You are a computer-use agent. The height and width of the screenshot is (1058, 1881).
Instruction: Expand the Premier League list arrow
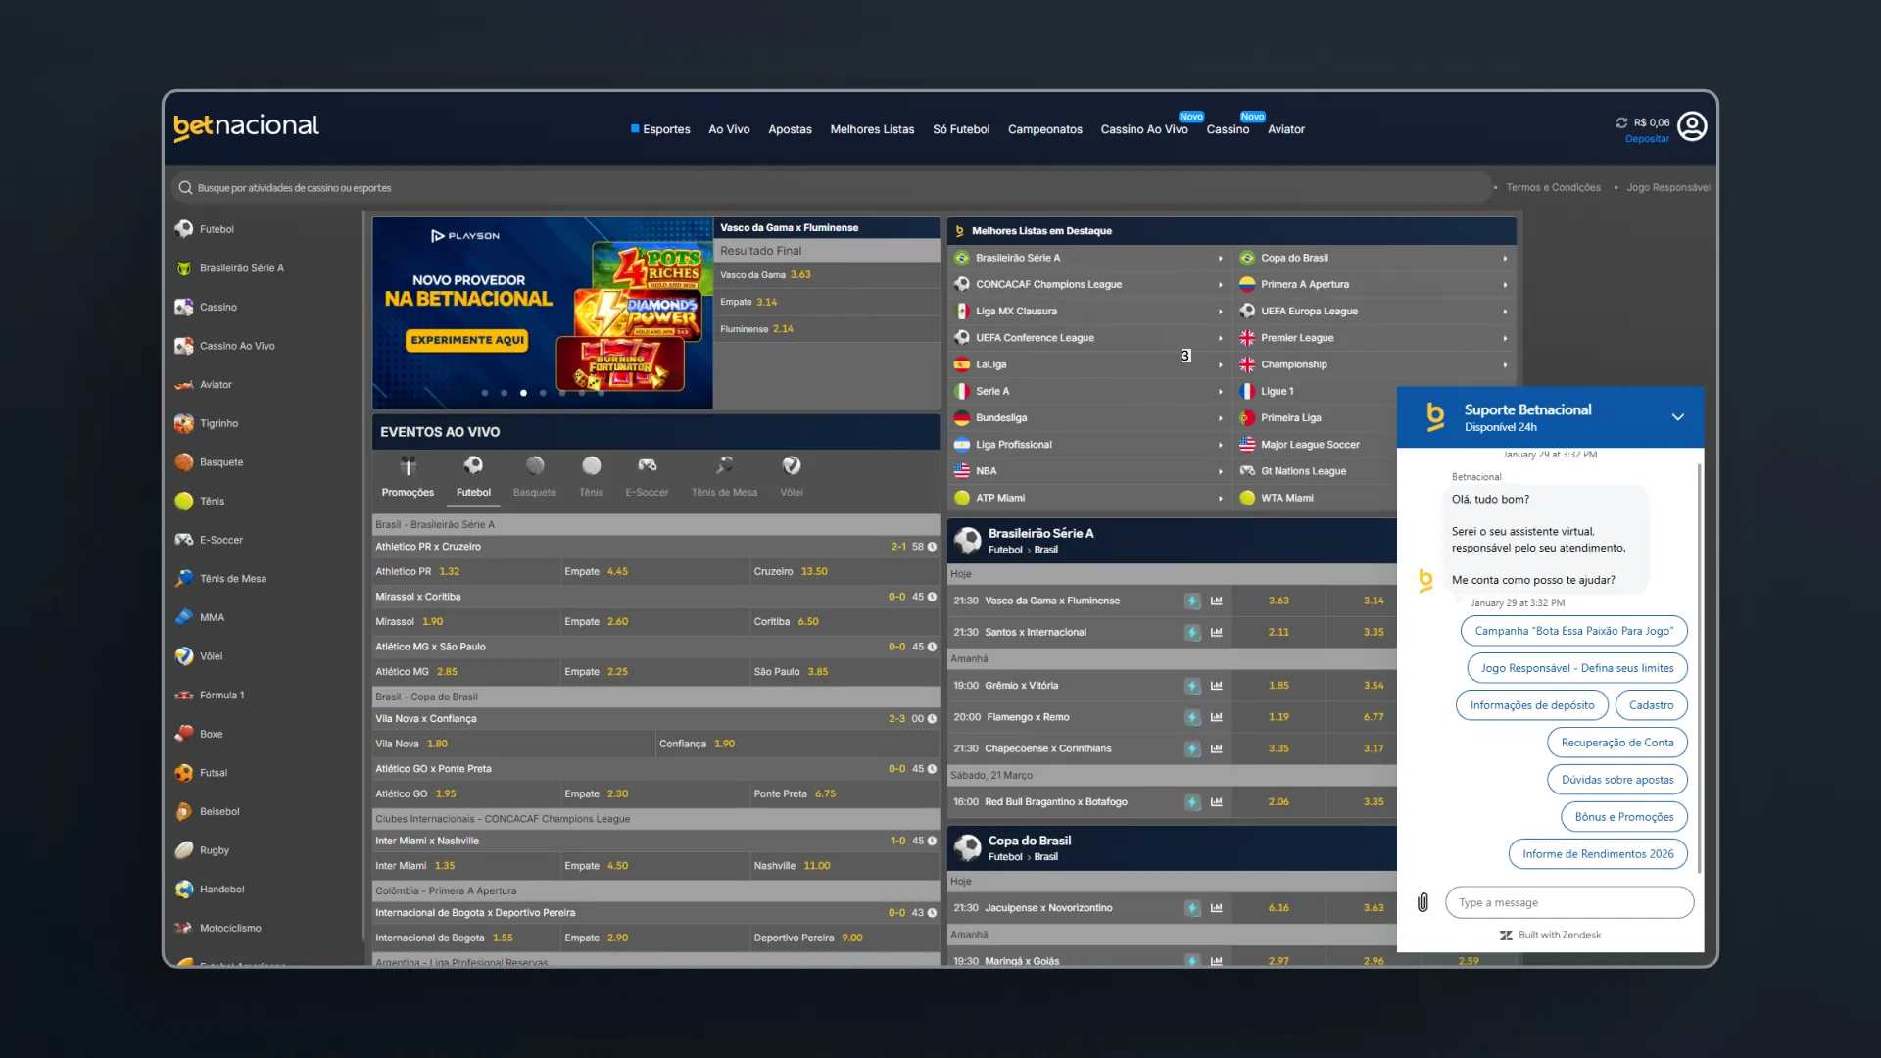point(1505,338)
